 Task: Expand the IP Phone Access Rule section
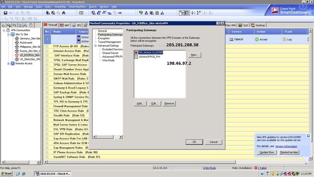[47, 152]
